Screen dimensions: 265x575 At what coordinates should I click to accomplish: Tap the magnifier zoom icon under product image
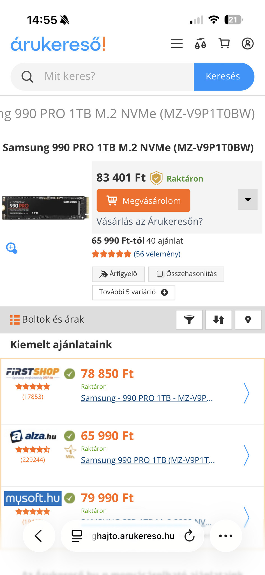tap(12, 248)
